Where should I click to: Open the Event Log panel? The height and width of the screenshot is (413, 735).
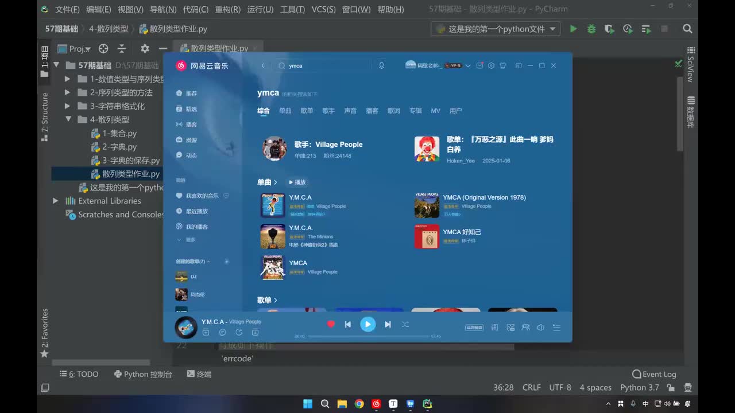654,374
